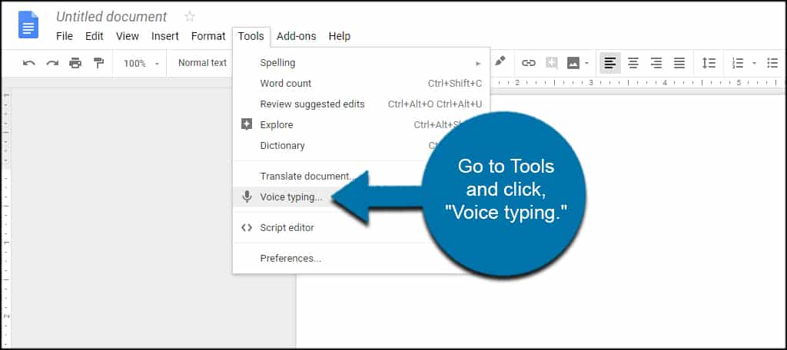The width and height of the screenshot is (787, 350).
Task: Open the View menu
Action: (128, 36)
